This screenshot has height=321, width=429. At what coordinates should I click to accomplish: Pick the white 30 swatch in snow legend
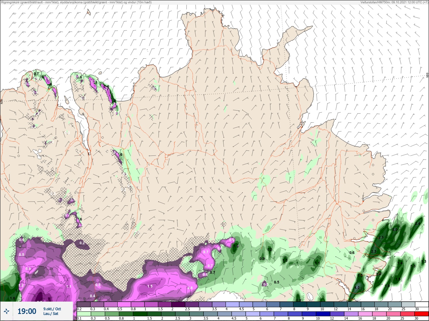coord(422,304)
